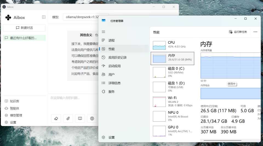Select the NPU 0 performance item

point(172,116)
